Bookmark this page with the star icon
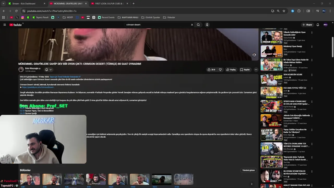The height and width of the screenshot is (188, 334). [284, 11]
